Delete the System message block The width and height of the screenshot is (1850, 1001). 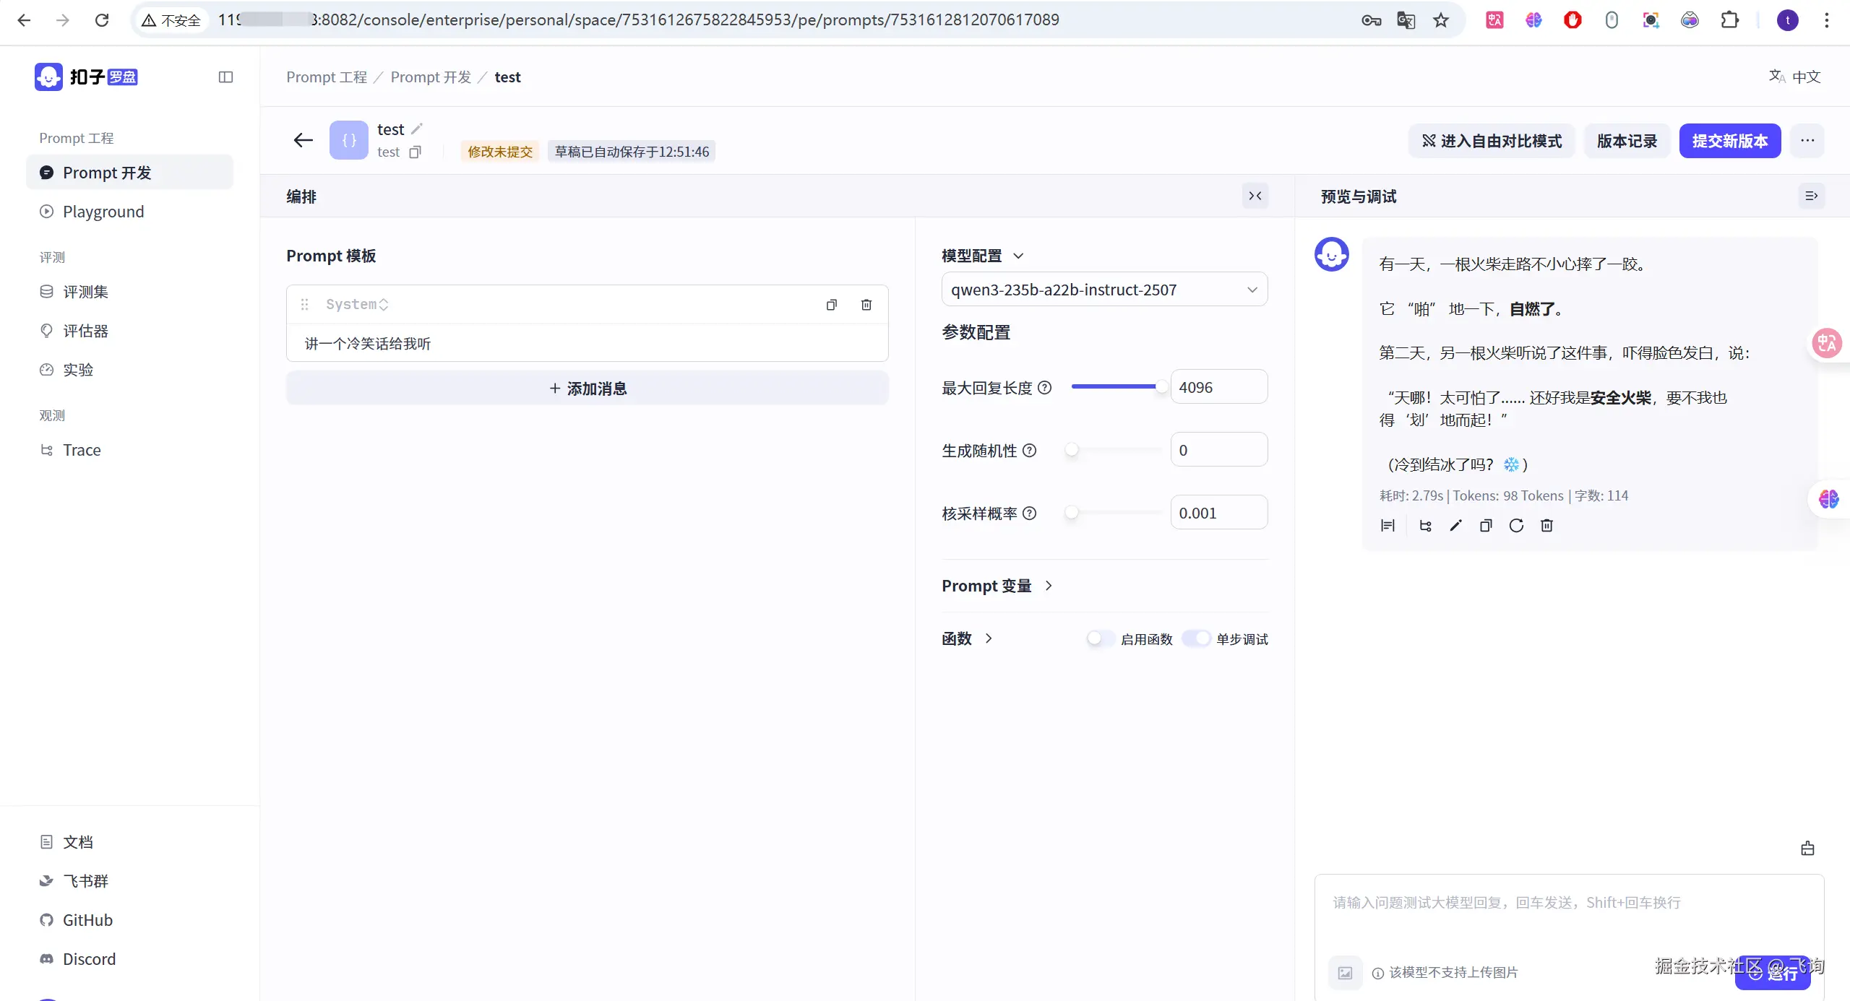866,305
